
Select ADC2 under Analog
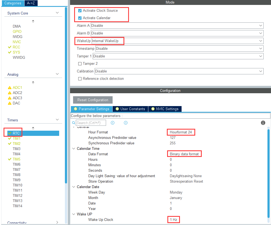[17, 93]
